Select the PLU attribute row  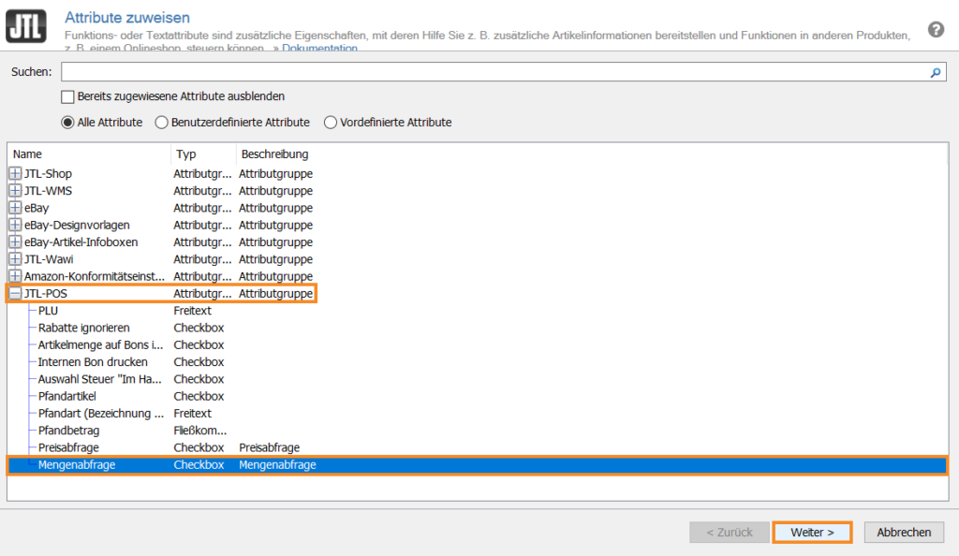click(x=49, y=311)
